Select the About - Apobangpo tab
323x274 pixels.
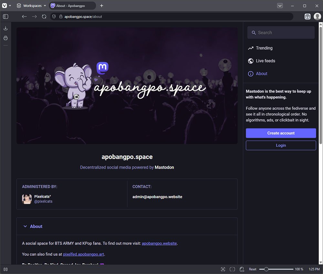(x=72, y=5)
